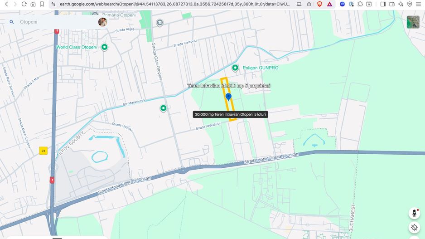425x239 pixels.
Task: Click the Strada Oașului road label
Action: coord(122,127)
